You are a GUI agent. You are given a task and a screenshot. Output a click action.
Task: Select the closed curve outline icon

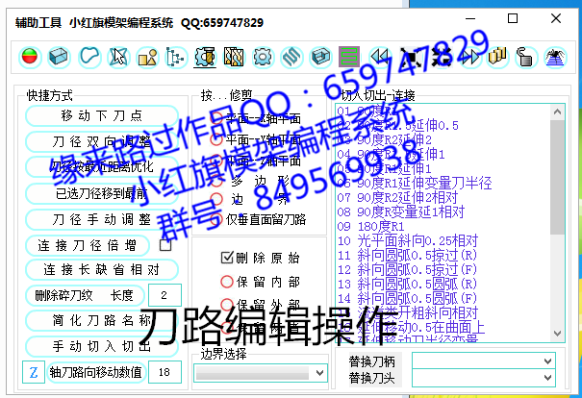click(x=89, y=57)
